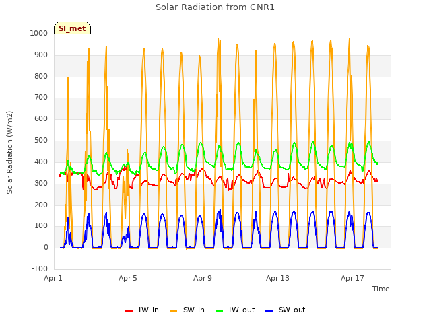Click the 400 y-axis tick label

[x=41, y=161]
